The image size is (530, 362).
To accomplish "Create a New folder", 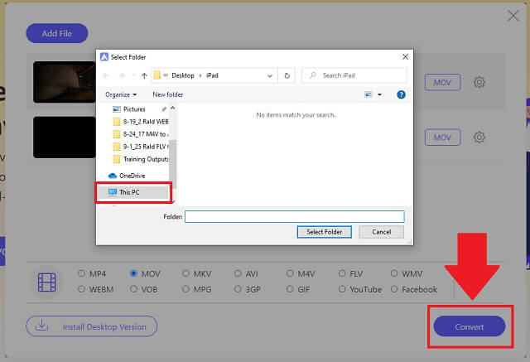I will coord(167,94).
